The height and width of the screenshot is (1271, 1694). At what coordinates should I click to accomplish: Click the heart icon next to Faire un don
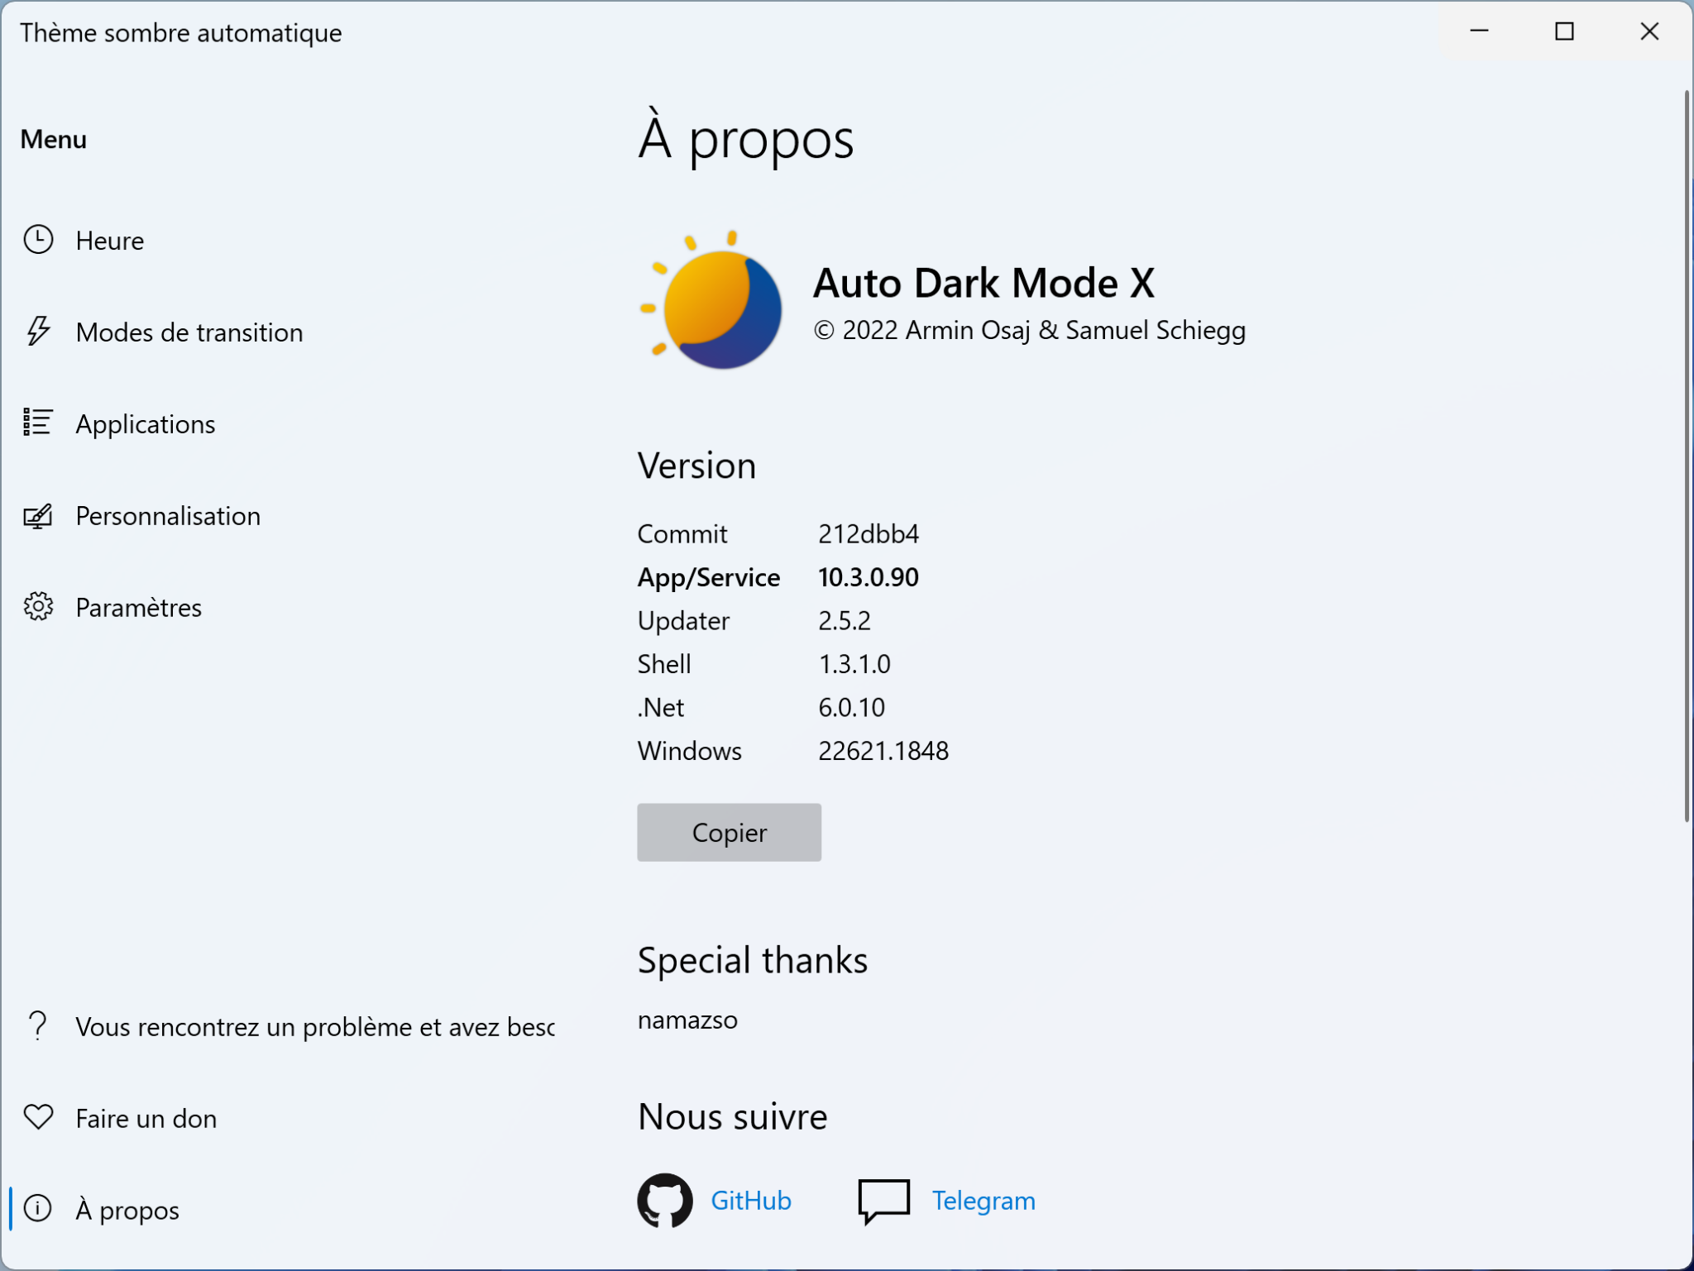[38, 1118]
